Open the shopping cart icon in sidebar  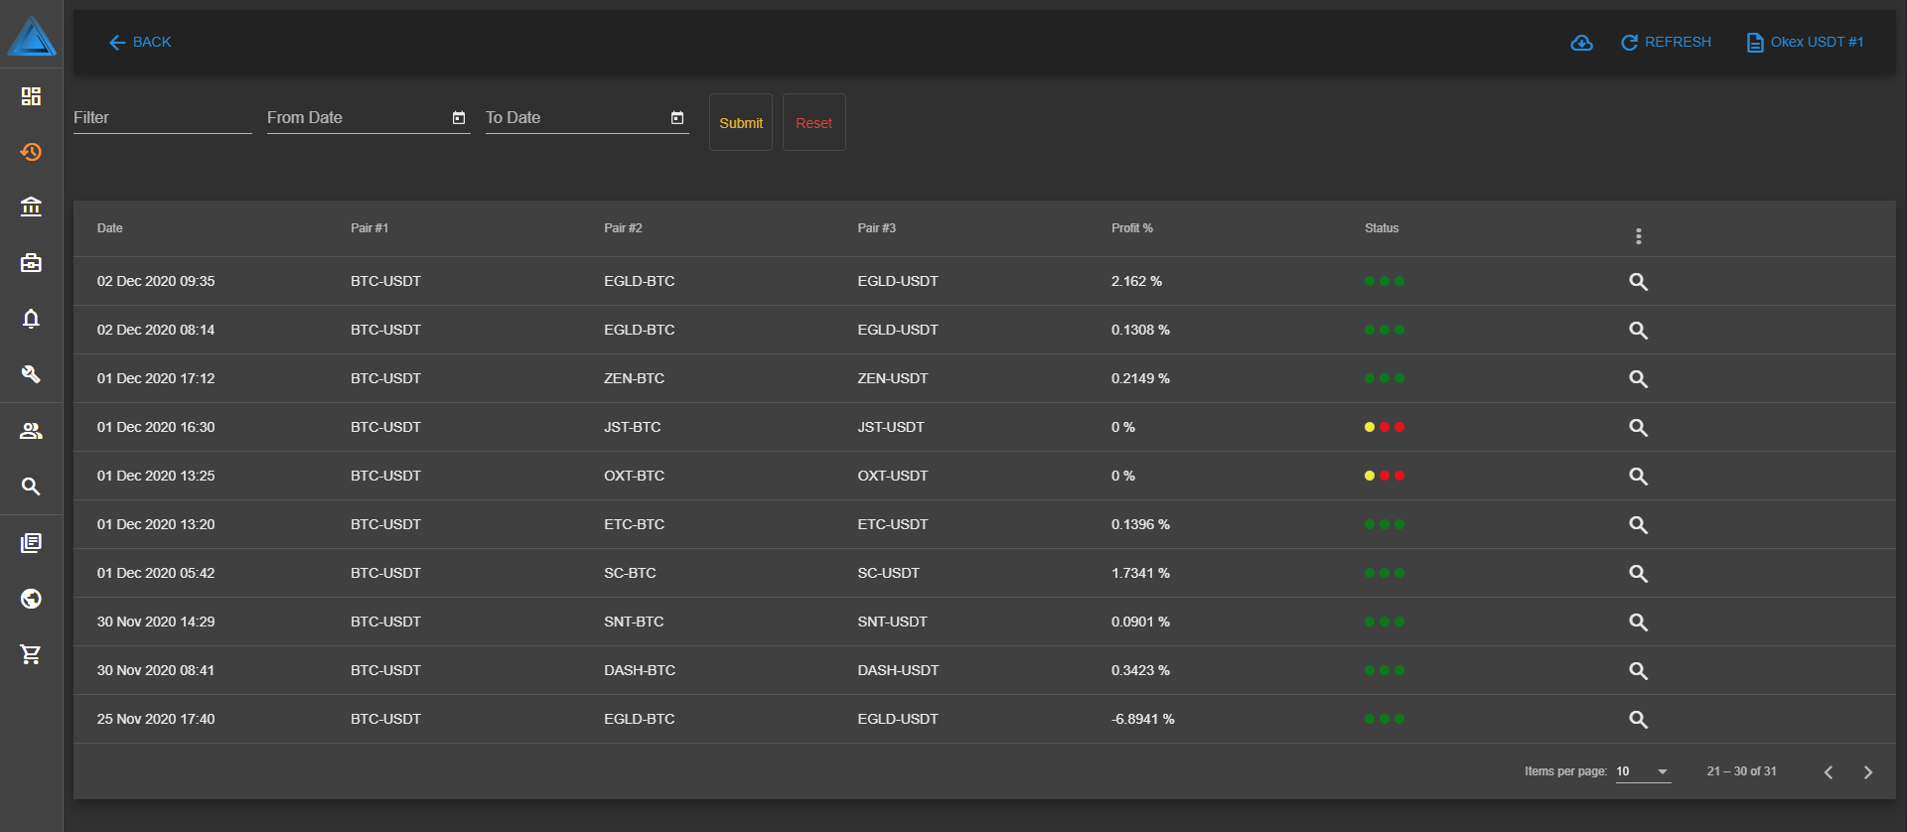tap(31, 654)
